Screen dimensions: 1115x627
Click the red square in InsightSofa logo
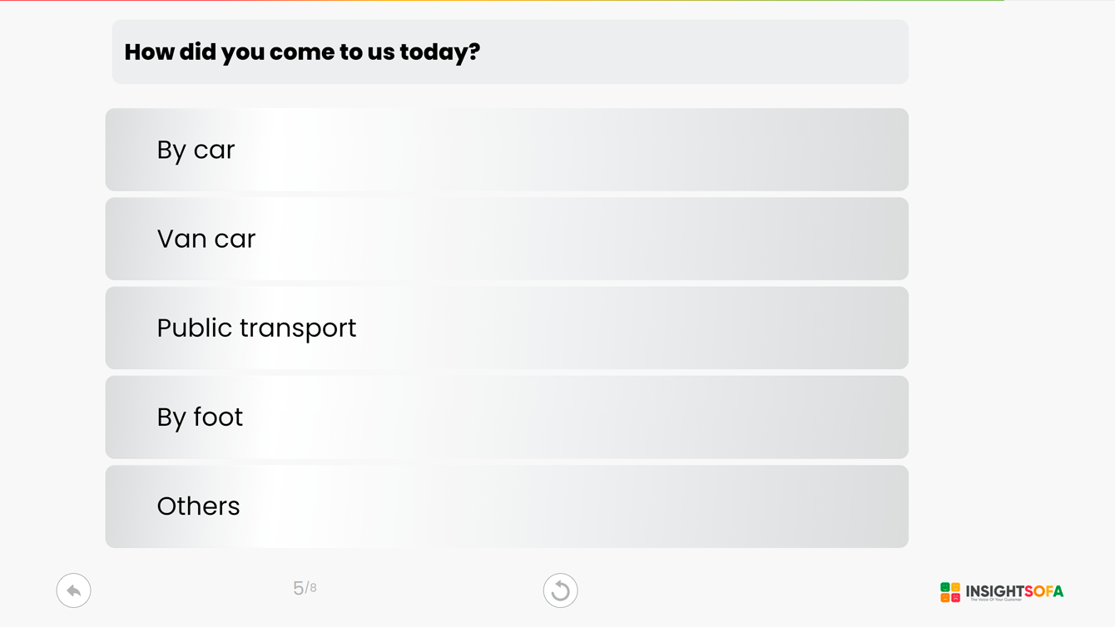pos(955,597)
